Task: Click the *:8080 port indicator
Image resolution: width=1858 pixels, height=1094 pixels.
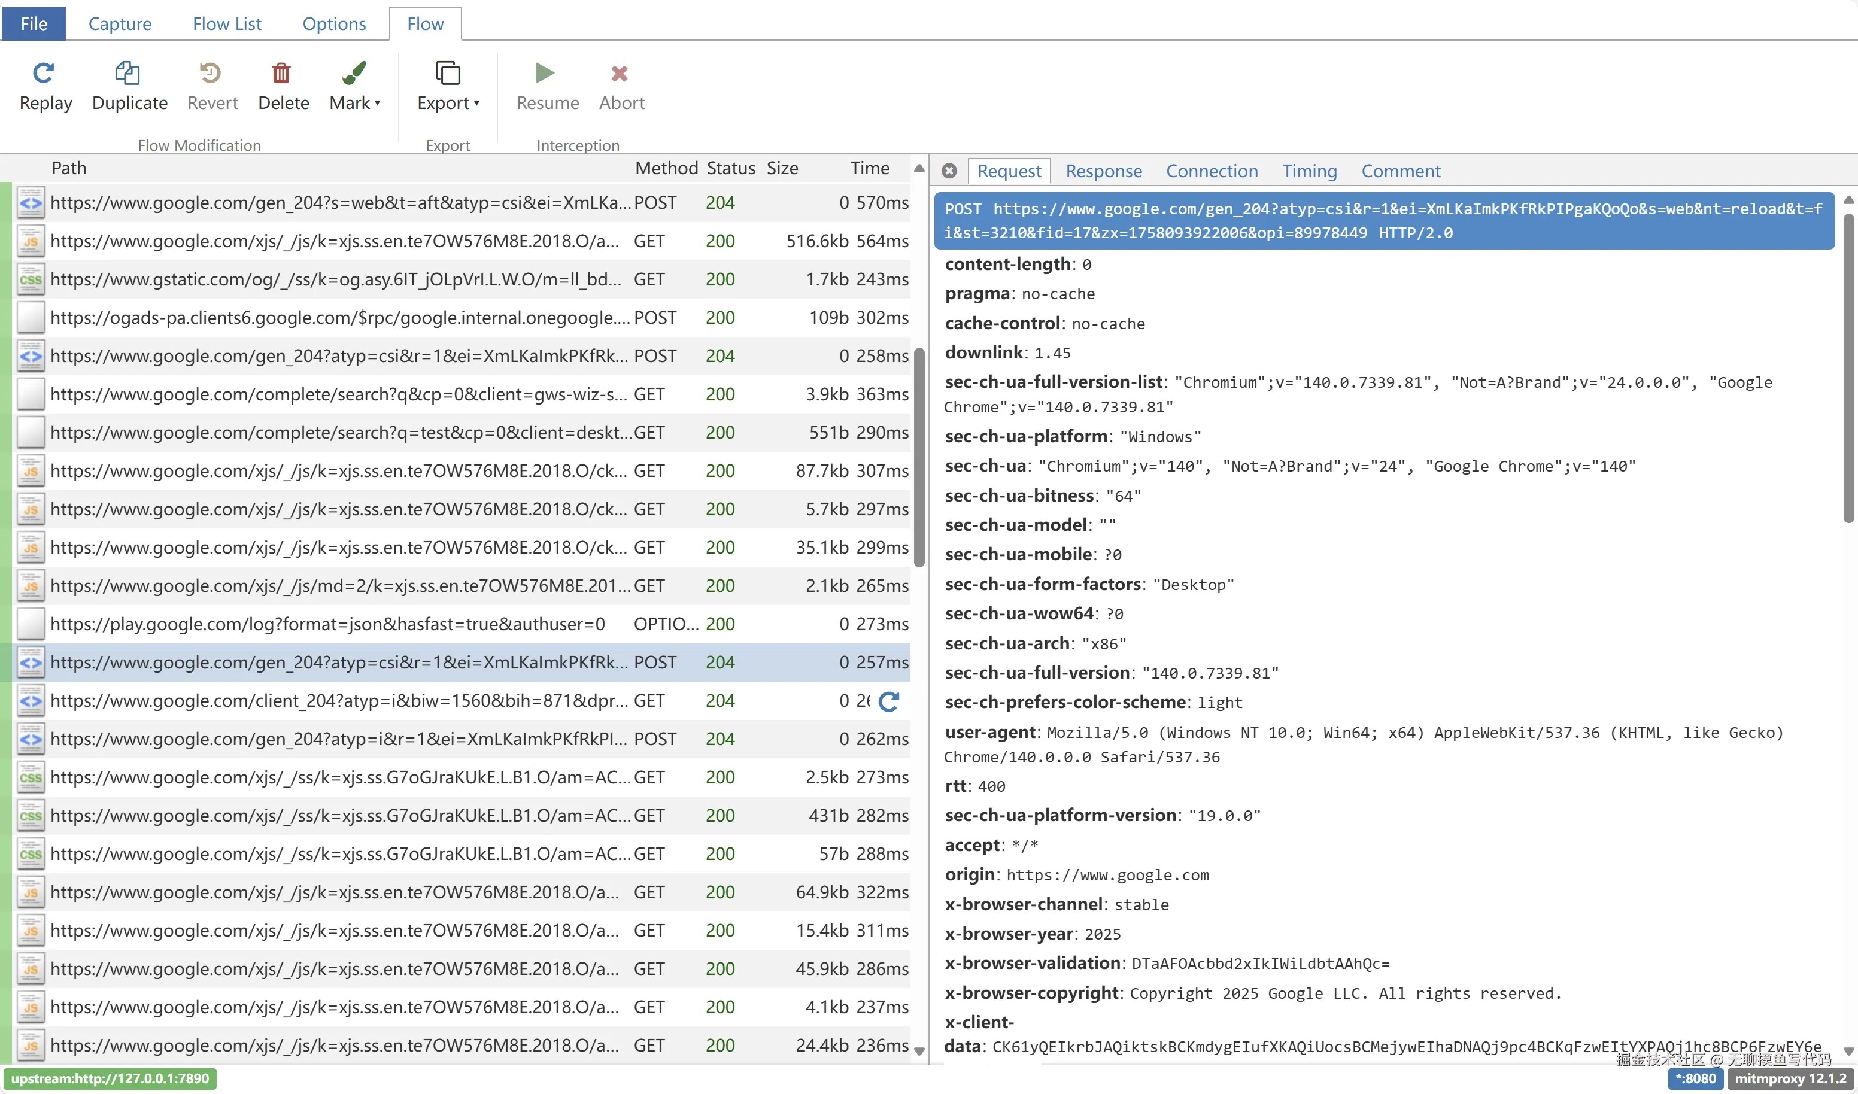Action: [x=1695, y=1078]
